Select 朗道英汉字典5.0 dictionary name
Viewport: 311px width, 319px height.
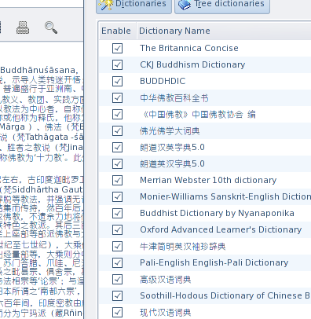[x=172, y=164]
